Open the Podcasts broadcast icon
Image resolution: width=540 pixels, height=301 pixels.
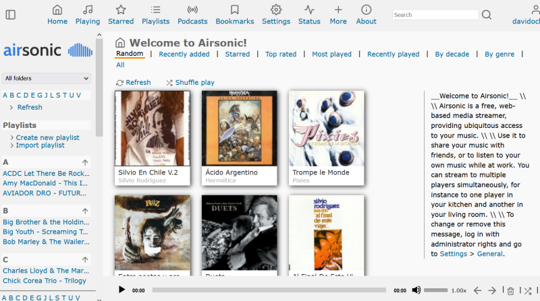pos(192,9)
